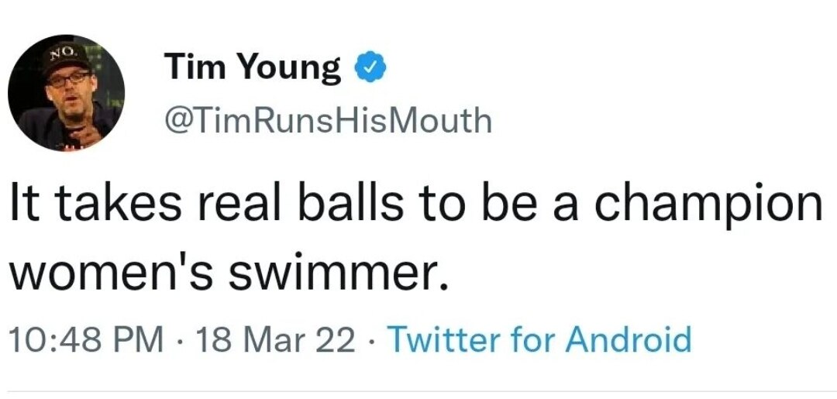
Task: Click the 10:48 PM timestamp
Action: (x=85, y=339)
